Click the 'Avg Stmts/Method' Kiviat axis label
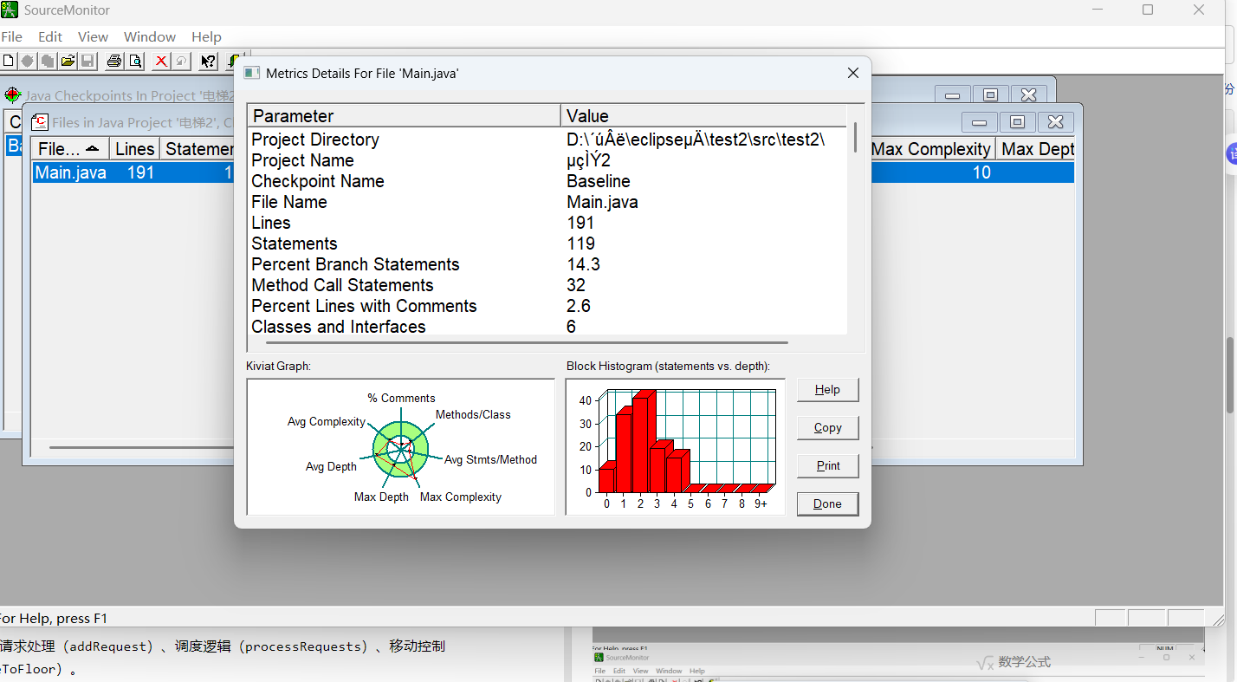Viewport: 1237px width, 682px height. [490, 459]
